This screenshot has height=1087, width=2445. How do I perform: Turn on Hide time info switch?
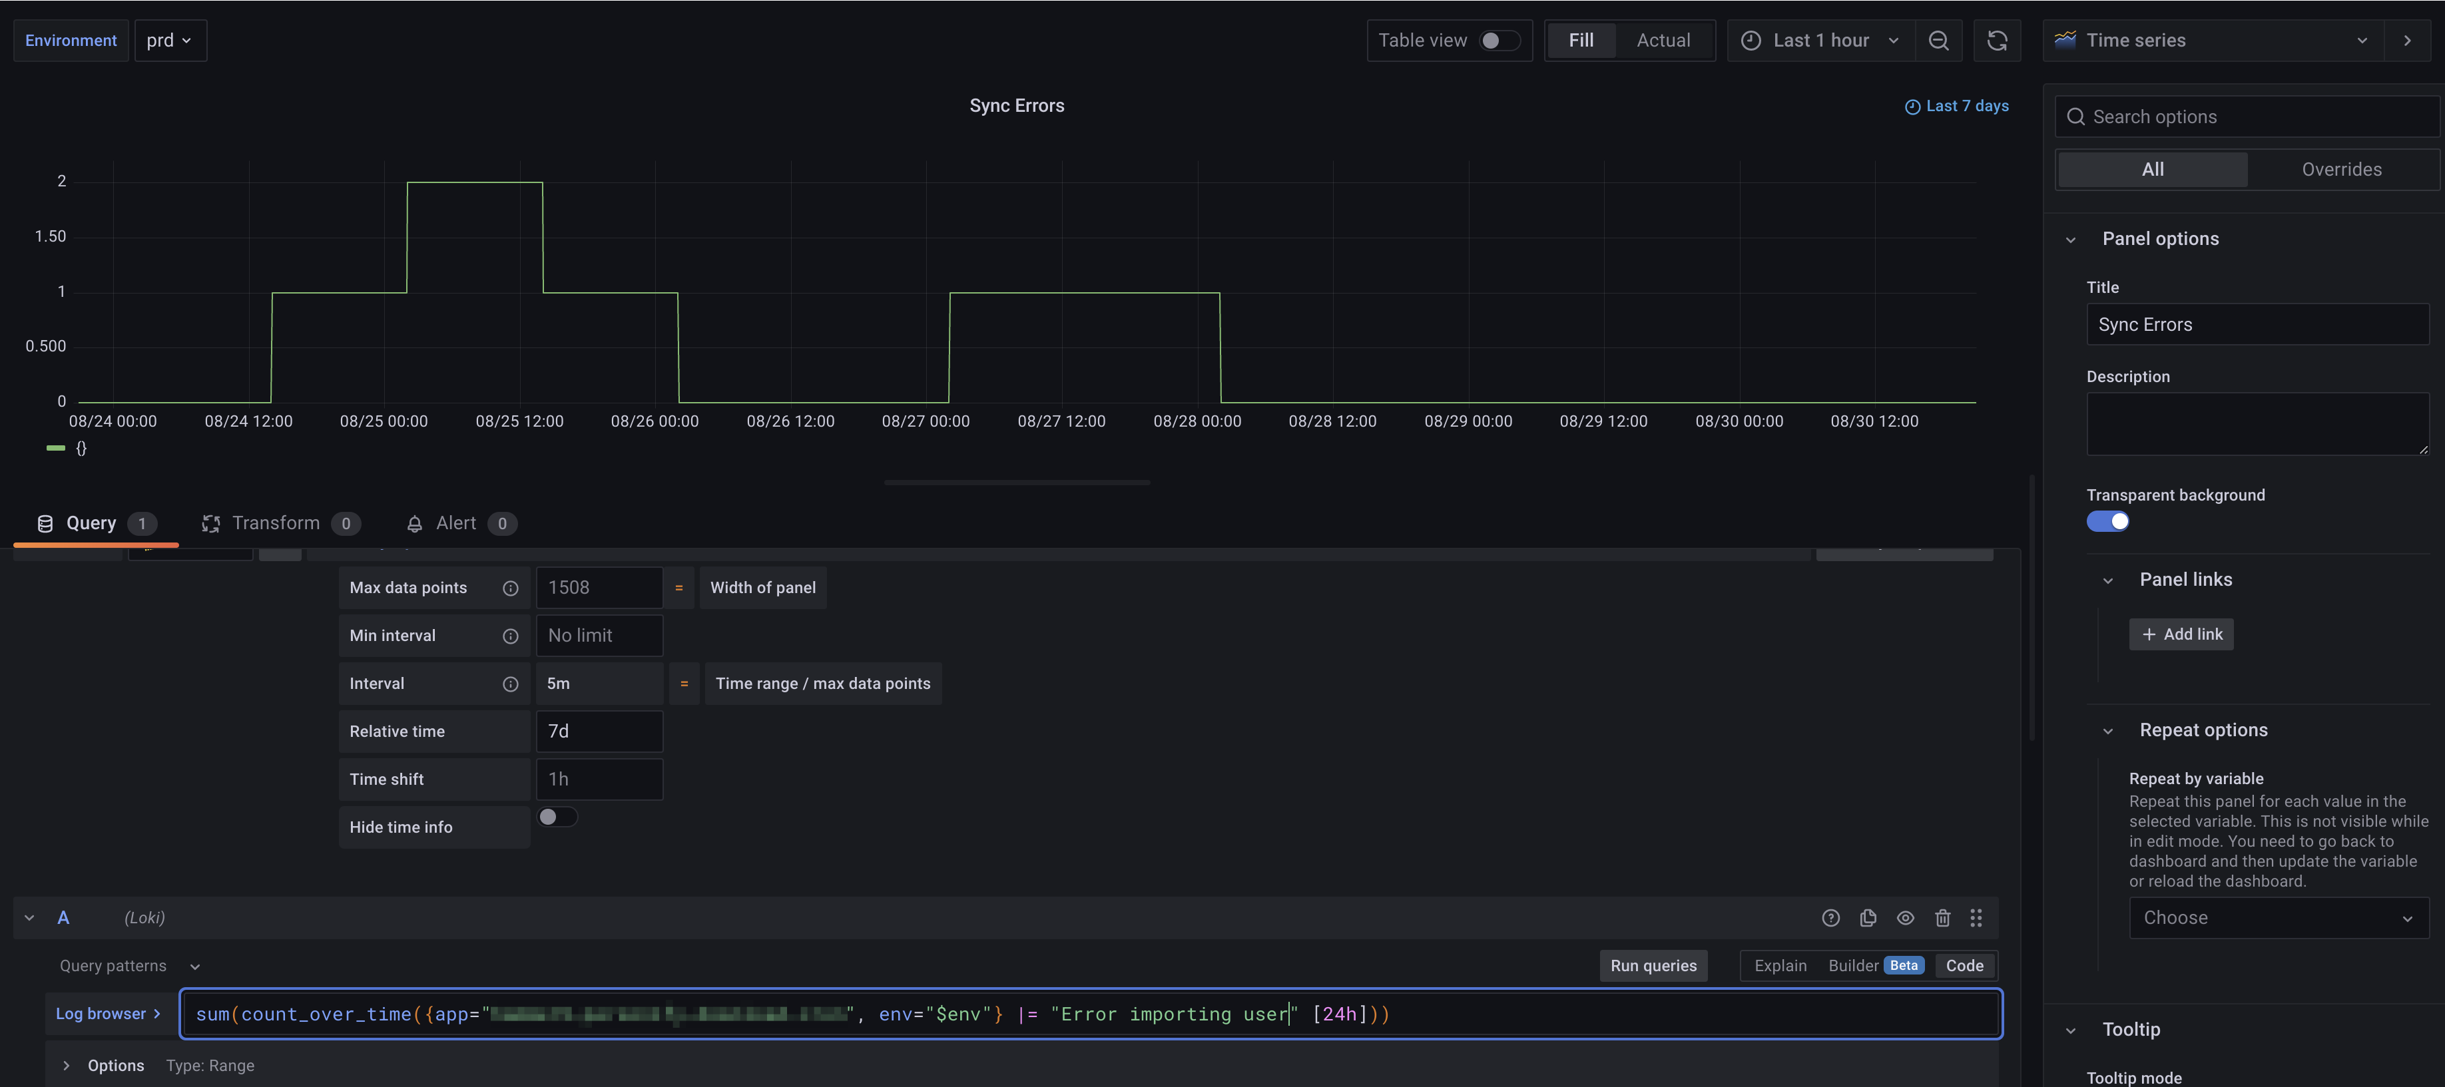click(557, 817)
